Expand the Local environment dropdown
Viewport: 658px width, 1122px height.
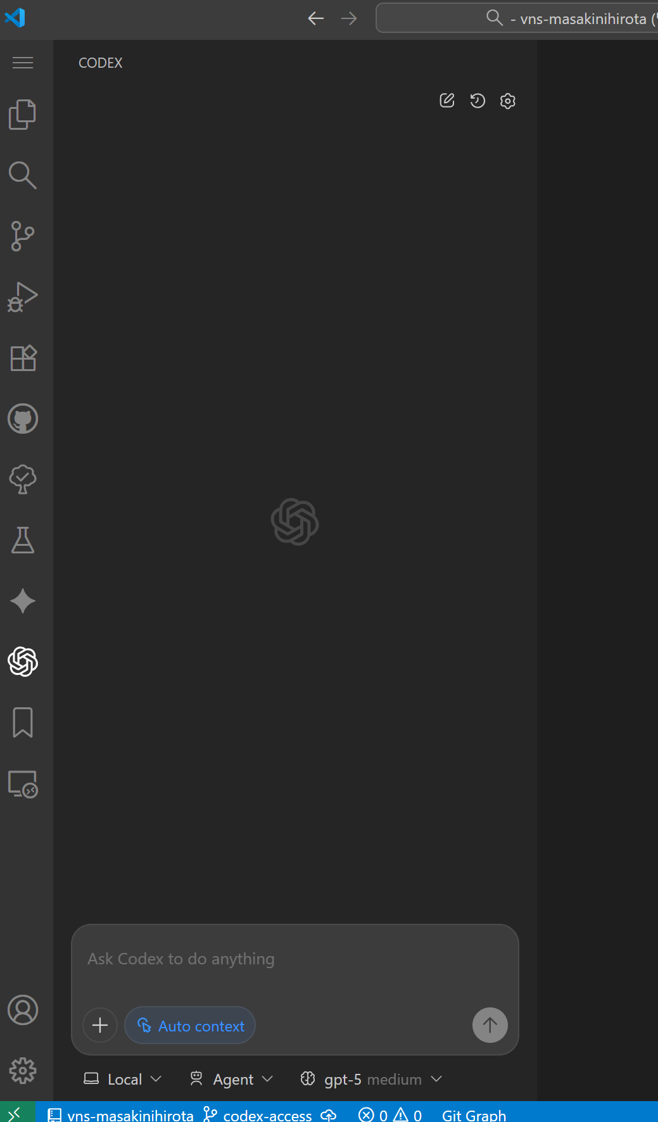click(x=123, y=1079)
